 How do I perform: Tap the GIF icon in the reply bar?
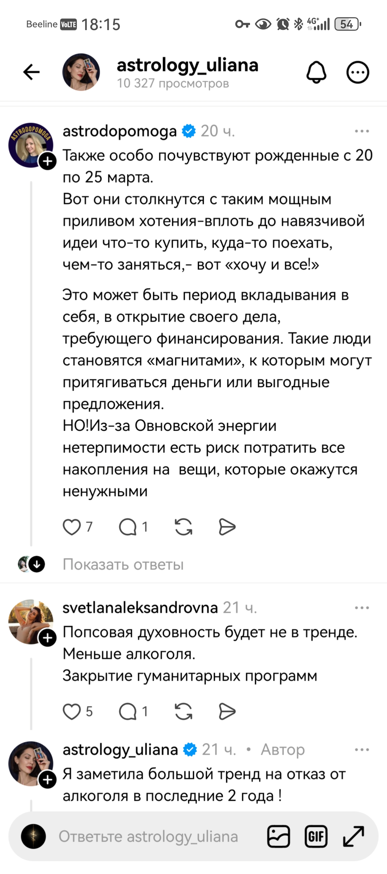coord(316,836)
